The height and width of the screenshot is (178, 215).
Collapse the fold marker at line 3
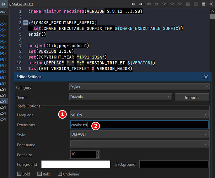click(25, 23)
